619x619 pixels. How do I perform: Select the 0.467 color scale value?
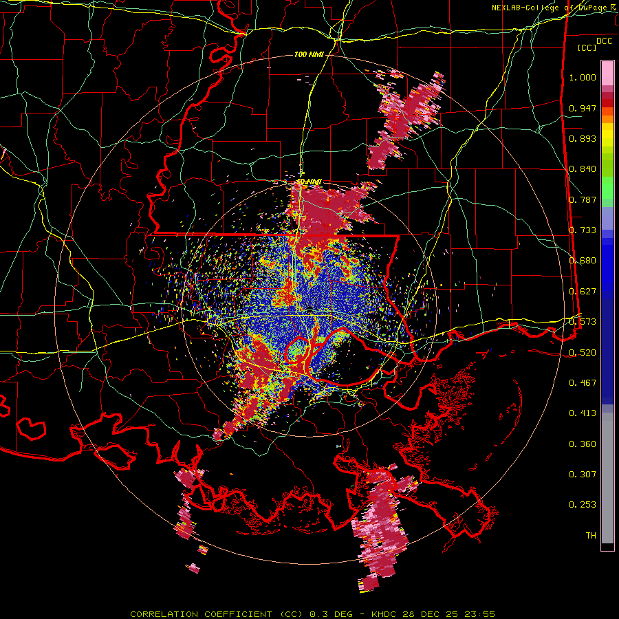[x=583, y=382]
